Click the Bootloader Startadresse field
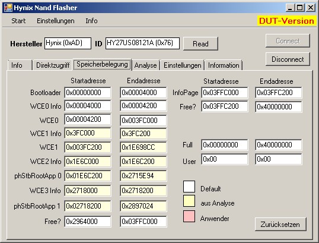The width and height of the screenshot is (319, 243). point(88,93)
